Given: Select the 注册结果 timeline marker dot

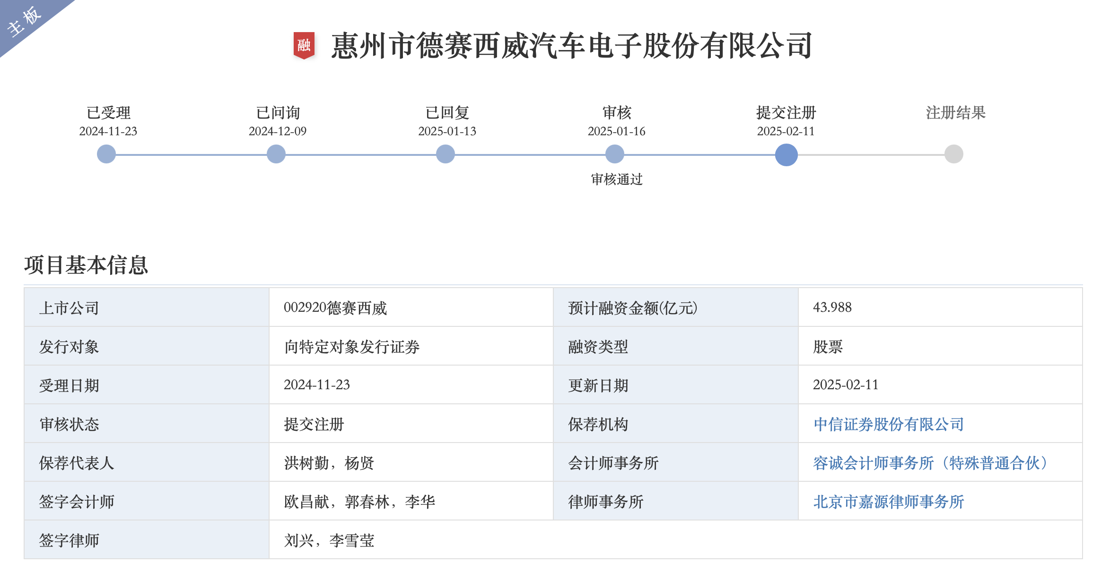Looking at the screenshot, I should 954,154.
